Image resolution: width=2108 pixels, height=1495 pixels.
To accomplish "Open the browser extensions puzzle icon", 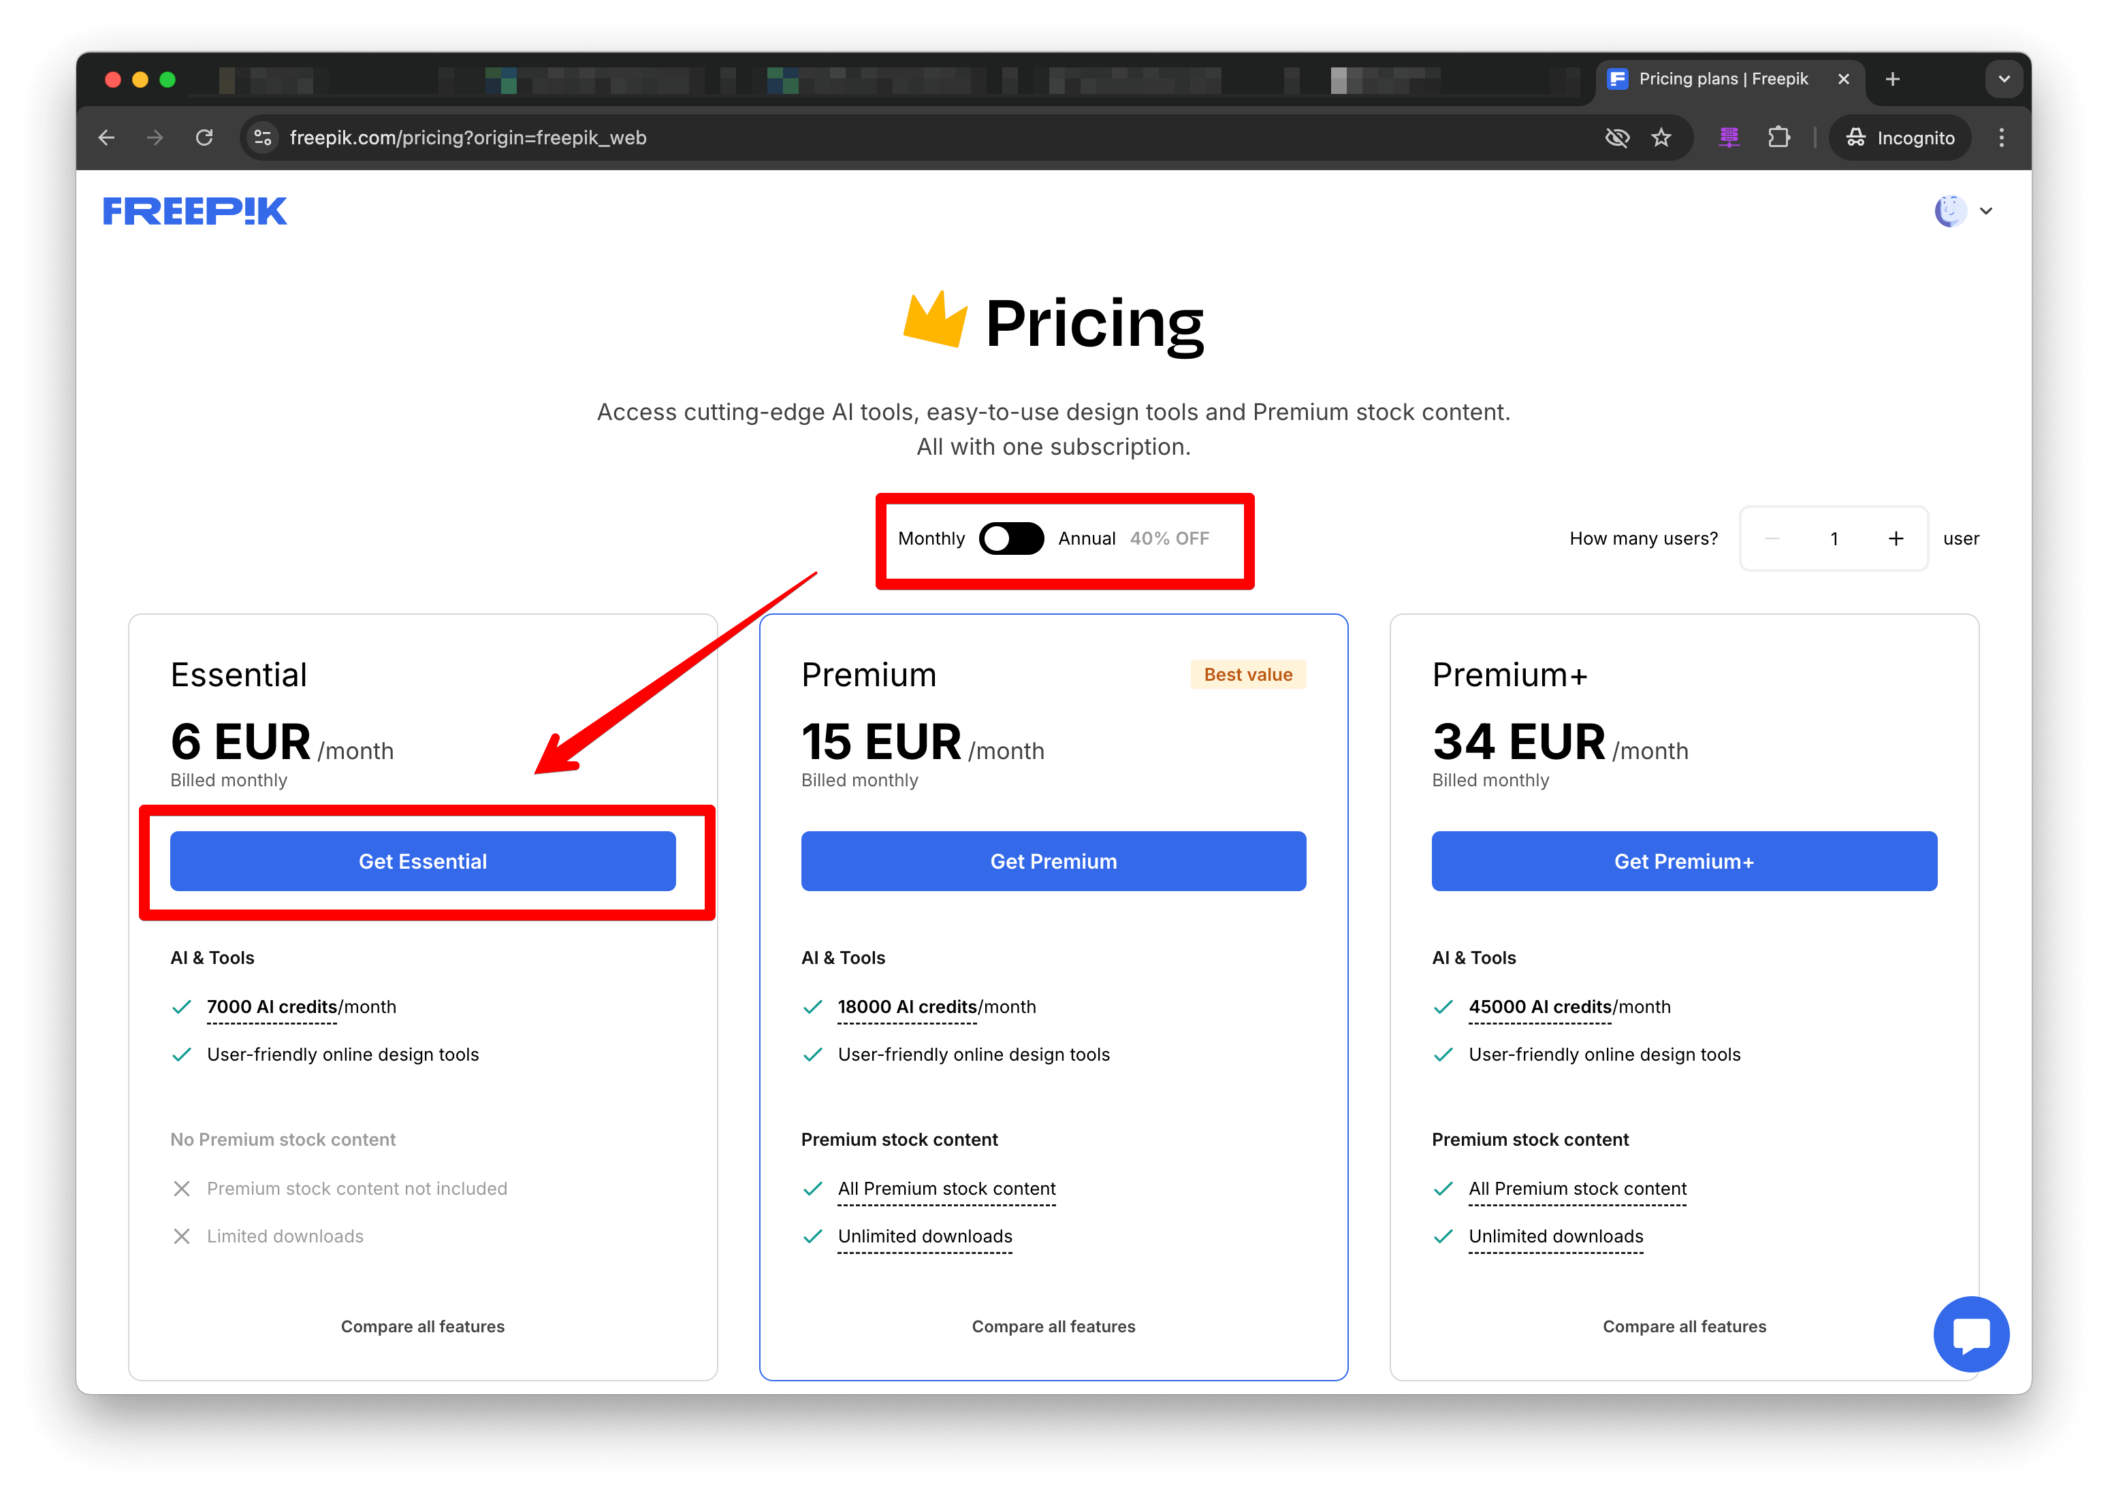I will click(1778, 138).
